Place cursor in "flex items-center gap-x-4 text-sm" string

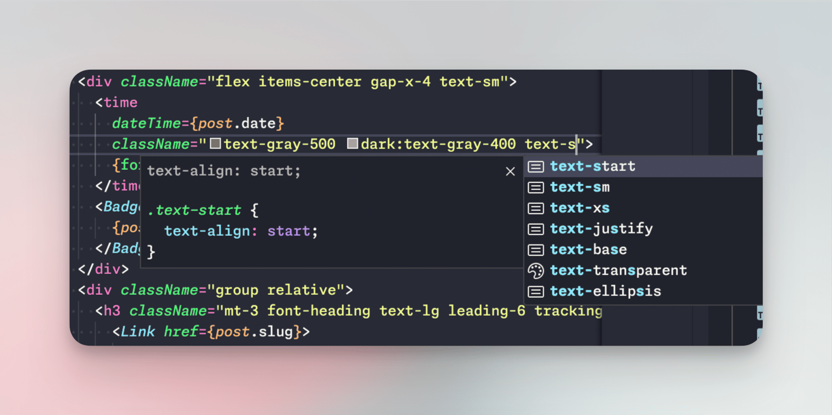(357, 82)
